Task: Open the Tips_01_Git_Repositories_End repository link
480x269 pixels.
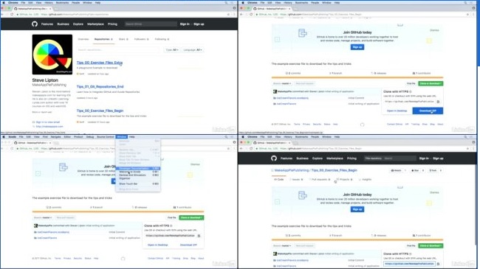Action: pos(100,86)
